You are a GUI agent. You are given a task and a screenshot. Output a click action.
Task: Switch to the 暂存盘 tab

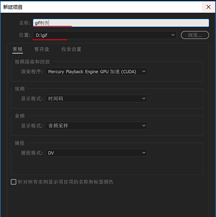(x=42, y=49)
